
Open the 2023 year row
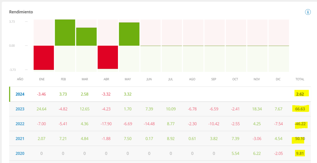tap(20, 109)
